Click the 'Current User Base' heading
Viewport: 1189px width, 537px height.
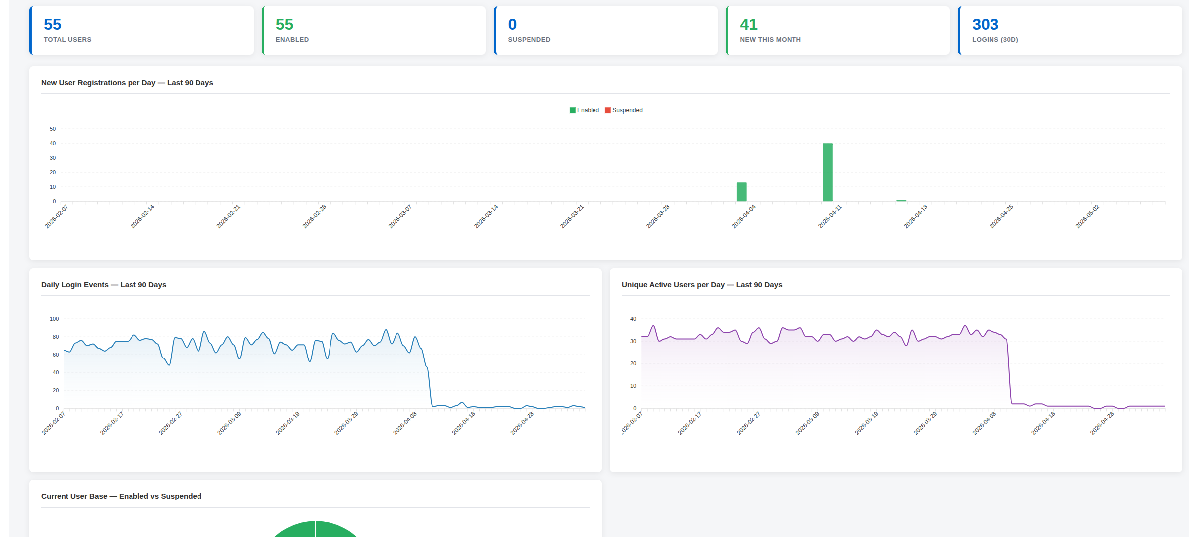[121, 496]
